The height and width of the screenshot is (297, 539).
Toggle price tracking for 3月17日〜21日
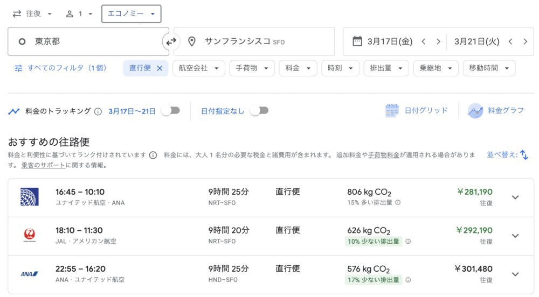(171, 110)
